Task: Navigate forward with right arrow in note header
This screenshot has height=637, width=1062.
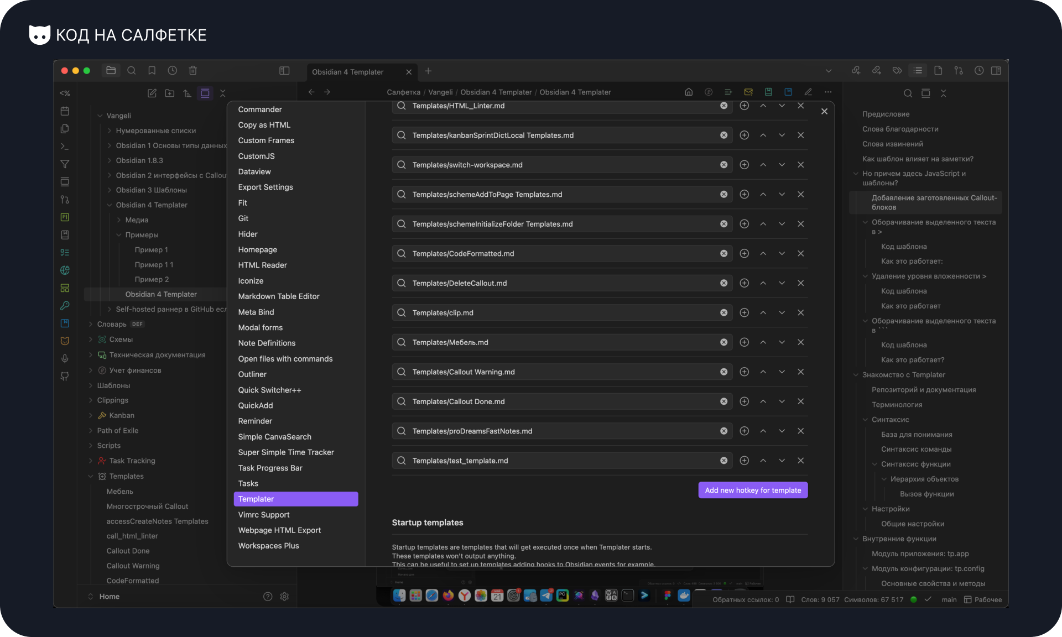Action: click(327, 92)
